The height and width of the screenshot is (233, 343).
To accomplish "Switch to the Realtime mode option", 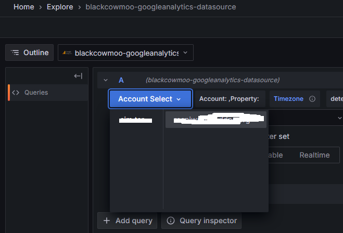I will [x=314, y=155].
